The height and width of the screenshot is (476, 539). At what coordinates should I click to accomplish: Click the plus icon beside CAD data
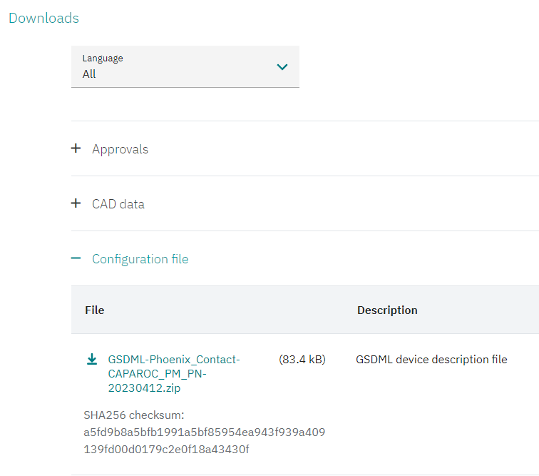tap(76, 204)
